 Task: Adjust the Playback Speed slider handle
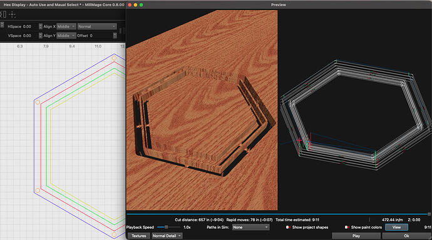166,227
